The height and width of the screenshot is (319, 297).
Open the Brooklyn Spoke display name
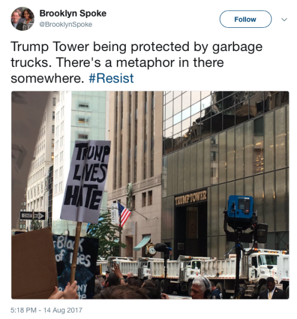(73, 14)
